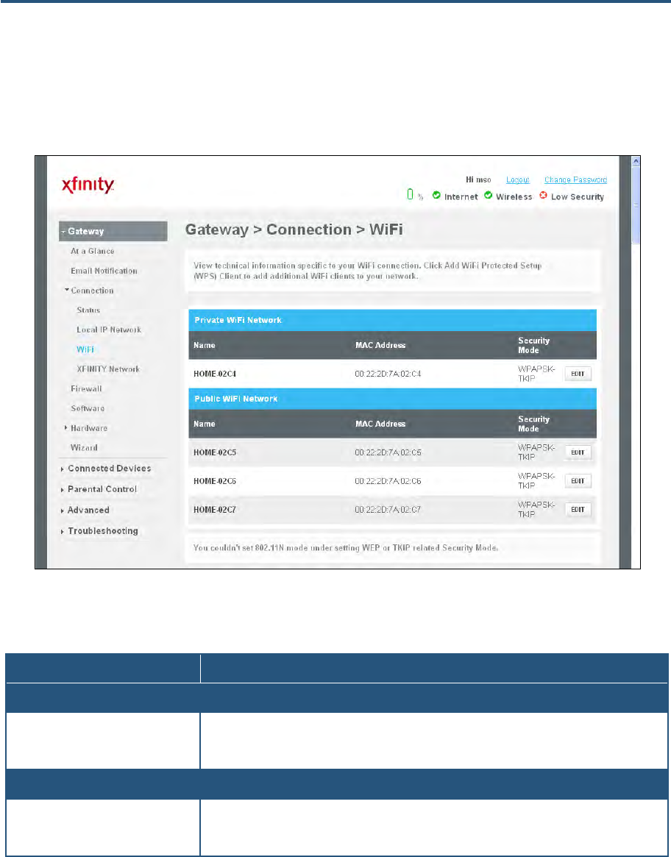The height and width of the screenshot is (857, 671).
Task: Open the Change Password link
Action: pyautogui.click(x=575, y=179)
